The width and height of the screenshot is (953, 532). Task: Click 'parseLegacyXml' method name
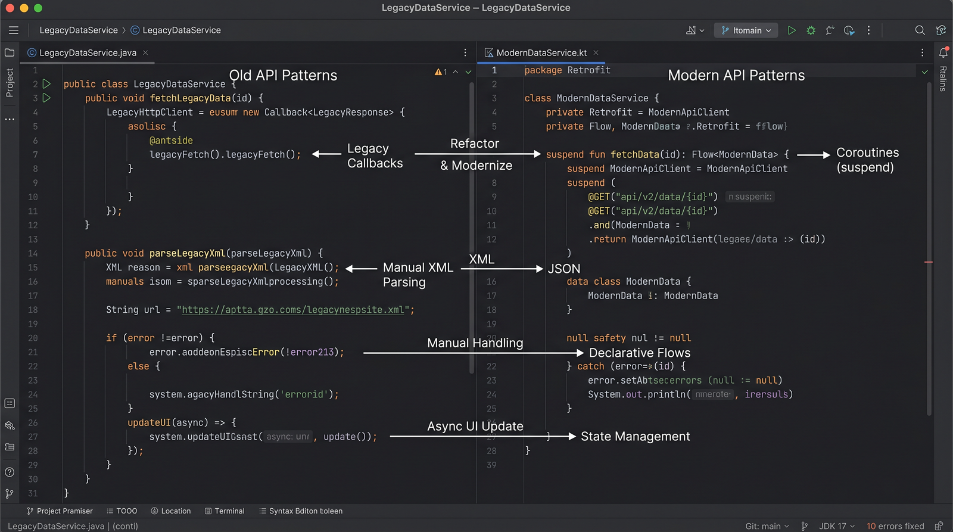tap(188, 253)
